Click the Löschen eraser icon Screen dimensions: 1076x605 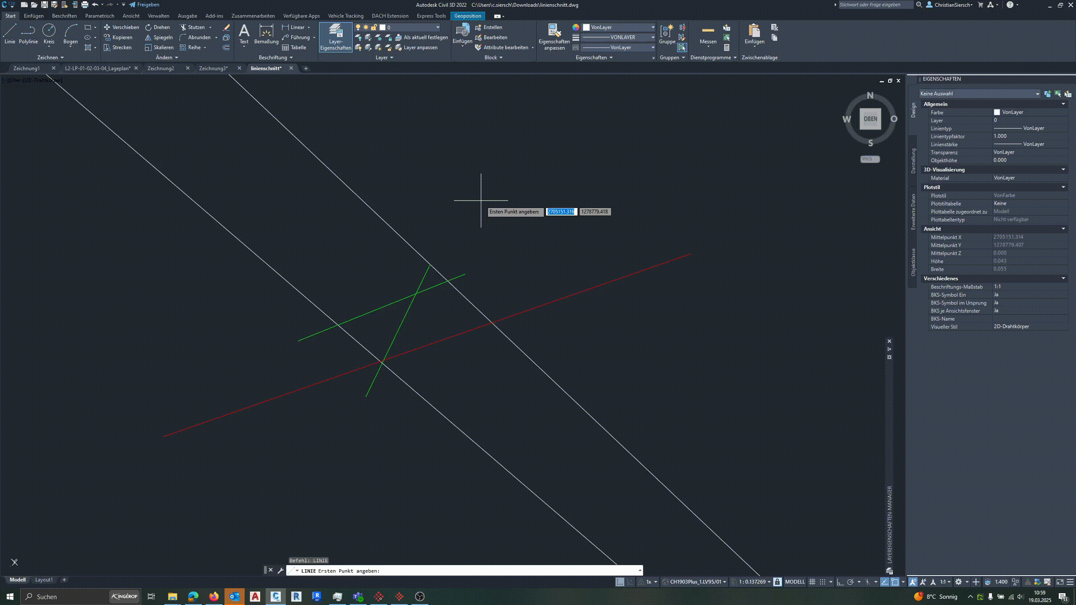tap(226, 27)
